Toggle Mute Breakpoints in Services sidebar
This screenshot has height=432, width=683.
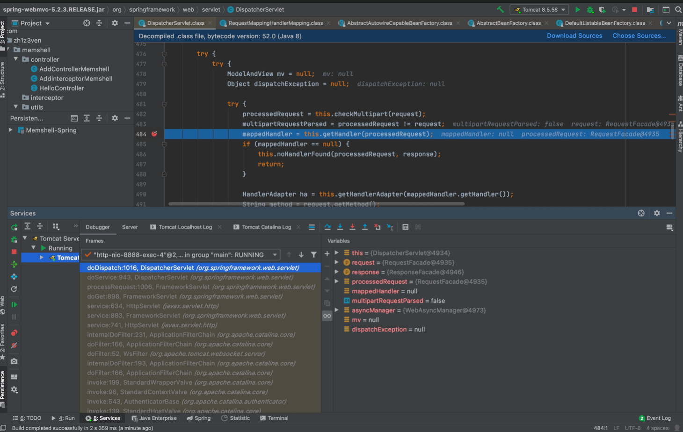pos(14,346)
